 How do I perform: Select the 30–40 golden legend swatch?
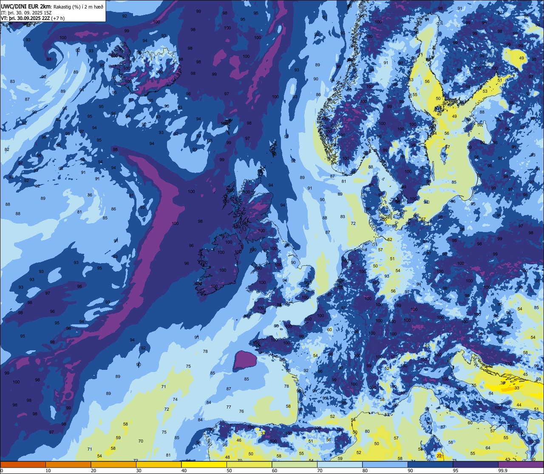159,464
